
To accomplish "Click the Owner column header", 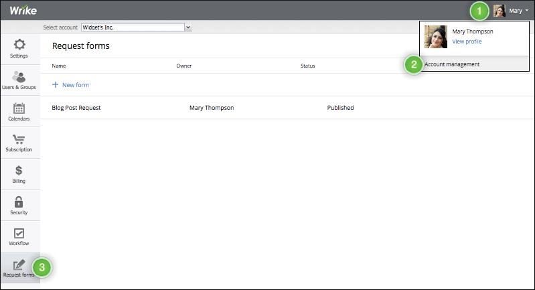I will (184, 66).
